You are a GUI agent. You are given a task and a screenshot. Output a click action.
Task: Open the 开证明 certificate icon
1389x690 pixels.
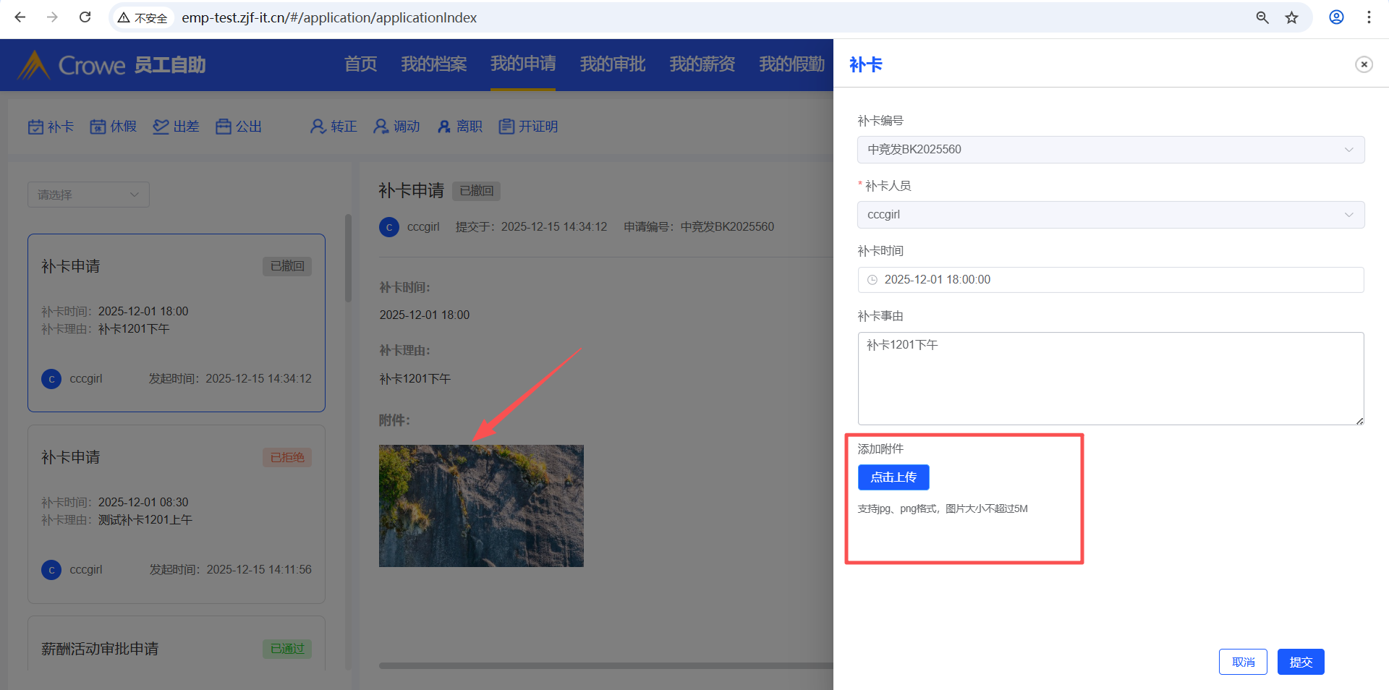(506, 127)
